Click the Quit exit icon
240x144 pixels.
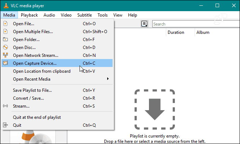5,125
